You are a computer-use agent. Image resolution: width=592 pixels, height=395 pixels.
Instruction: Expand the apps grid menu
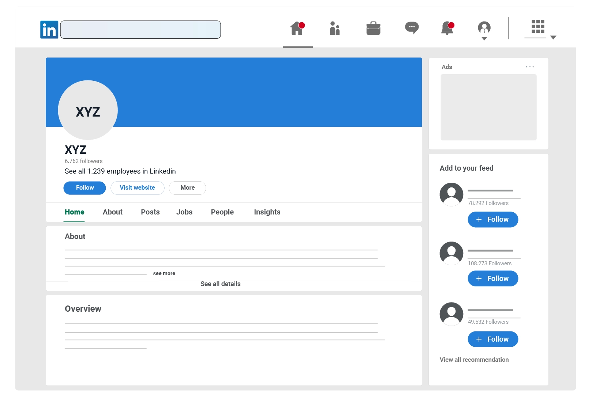(538, 28)
